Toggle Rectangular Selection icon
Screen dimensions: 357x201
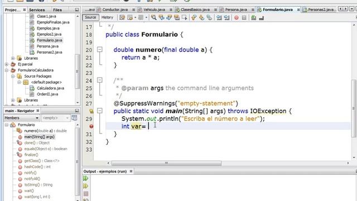(185, 17)
